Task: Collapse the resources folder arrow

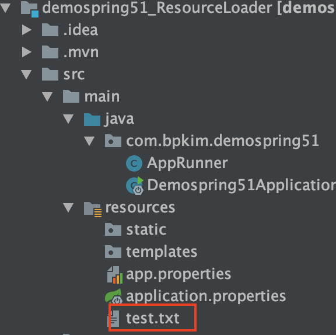Action: 68,207
